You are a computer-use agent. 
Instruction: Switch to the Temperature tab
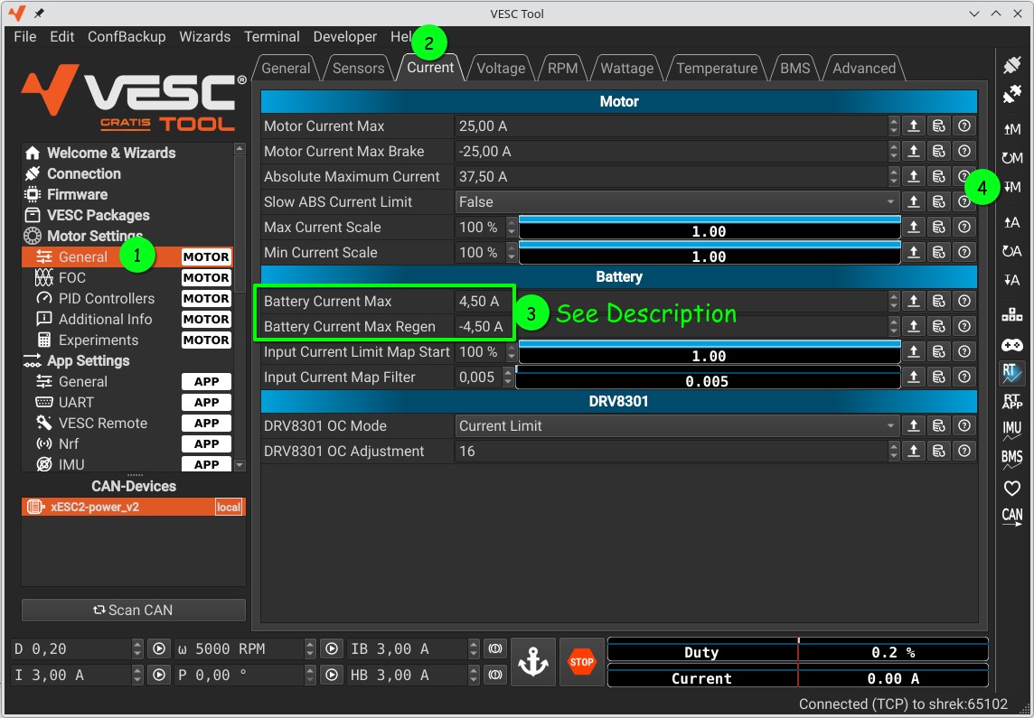point(717,68)
